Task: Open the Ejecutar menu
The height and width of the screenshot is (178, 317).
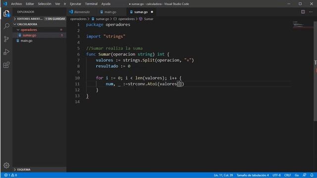Action: coord(75,4)
